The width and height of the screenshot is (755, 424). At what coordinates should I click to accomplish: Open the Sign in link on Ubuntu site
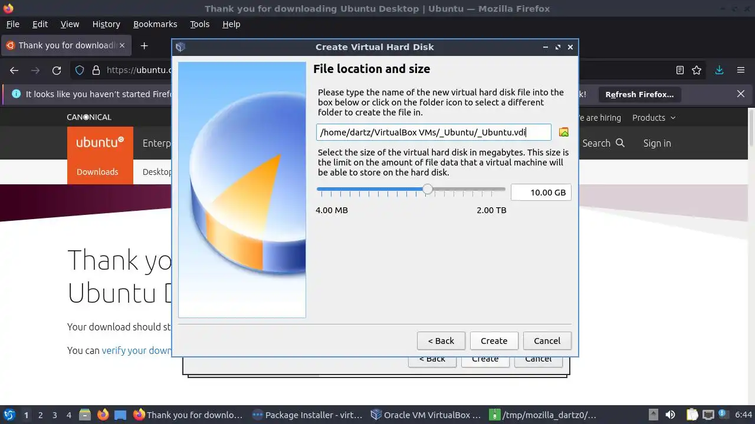click(x=657, y=143)
